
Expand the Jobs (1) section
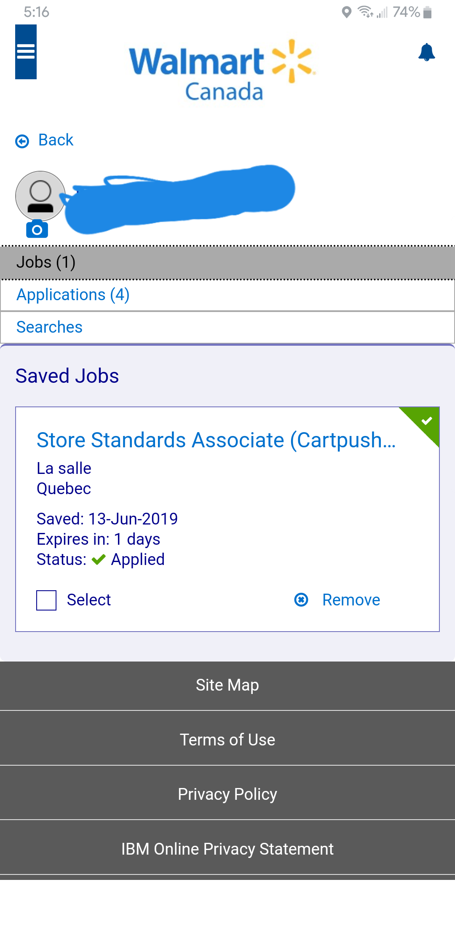227,262
